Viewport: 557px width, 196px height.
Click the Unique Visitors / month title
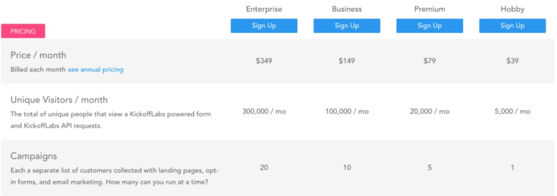(x=59, y=100)
